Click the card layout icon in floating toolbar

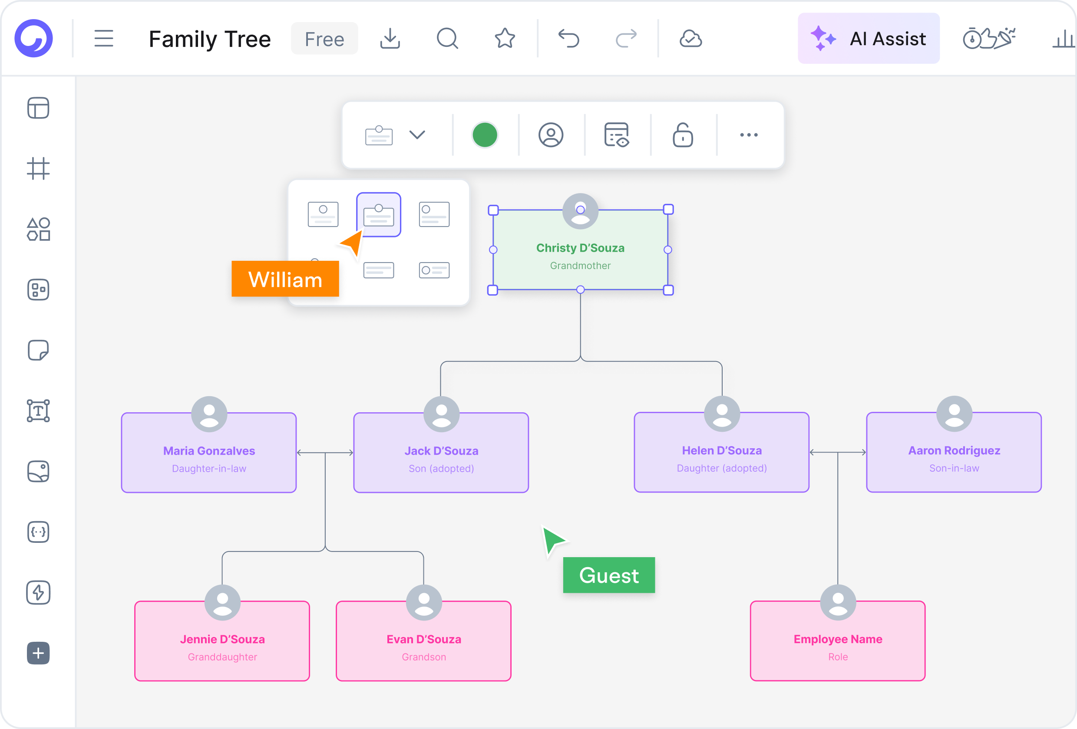point(379,135)
